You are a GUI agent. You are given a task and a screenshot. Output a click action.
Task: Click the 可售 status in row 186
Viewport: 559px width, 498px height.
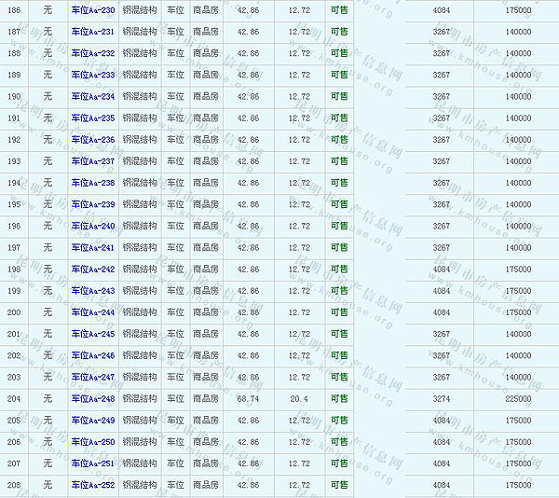click(x=339, y=10)
